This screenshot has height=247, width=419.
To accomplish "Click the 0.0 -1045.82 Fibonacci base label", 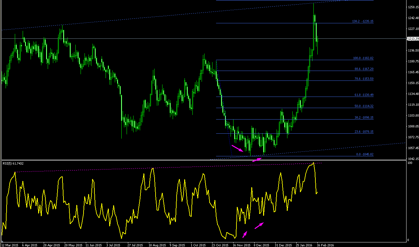I will coord(364,154).
